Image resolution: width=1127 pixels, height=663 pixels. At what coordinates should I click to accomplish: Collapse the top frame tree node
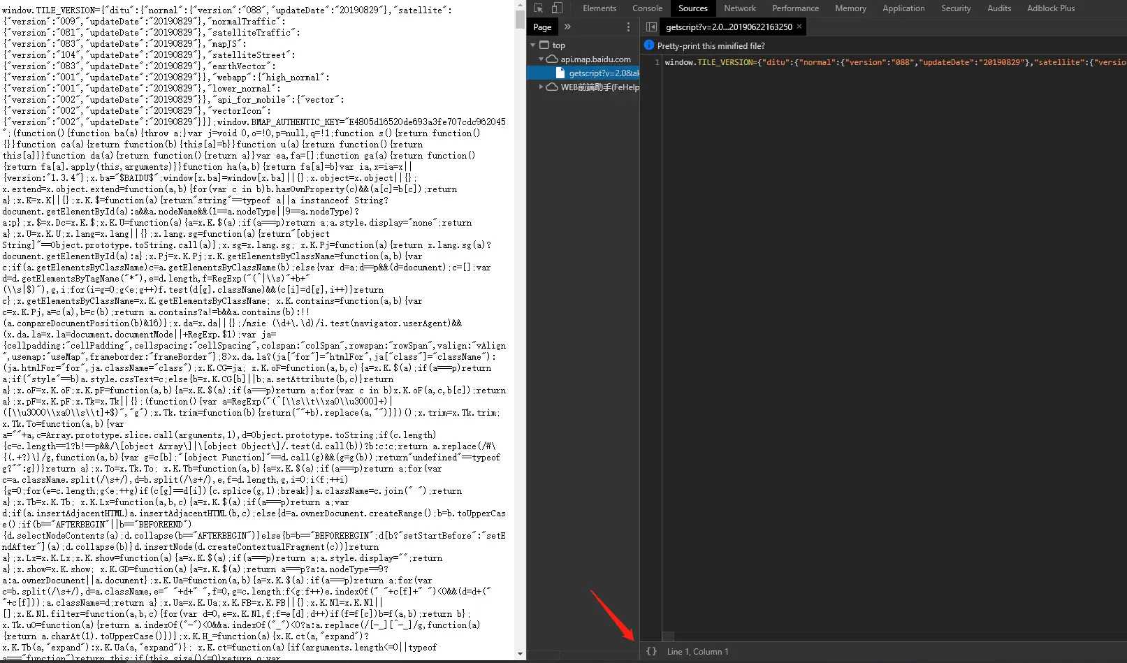click(x=533, y=45)
